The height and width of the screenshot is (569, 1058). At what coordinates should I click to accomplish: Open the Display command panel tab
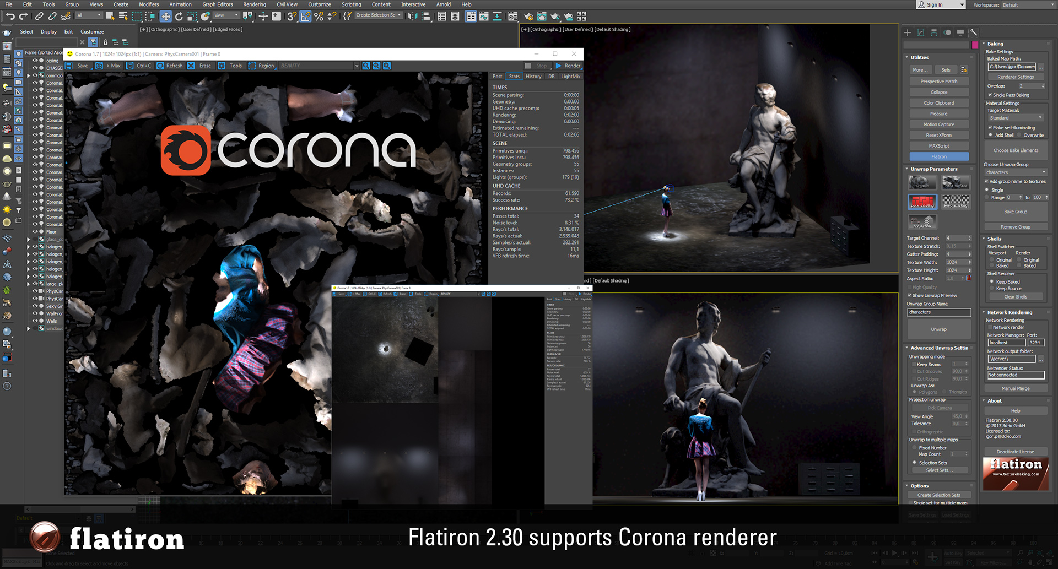(x=960, y=32)
